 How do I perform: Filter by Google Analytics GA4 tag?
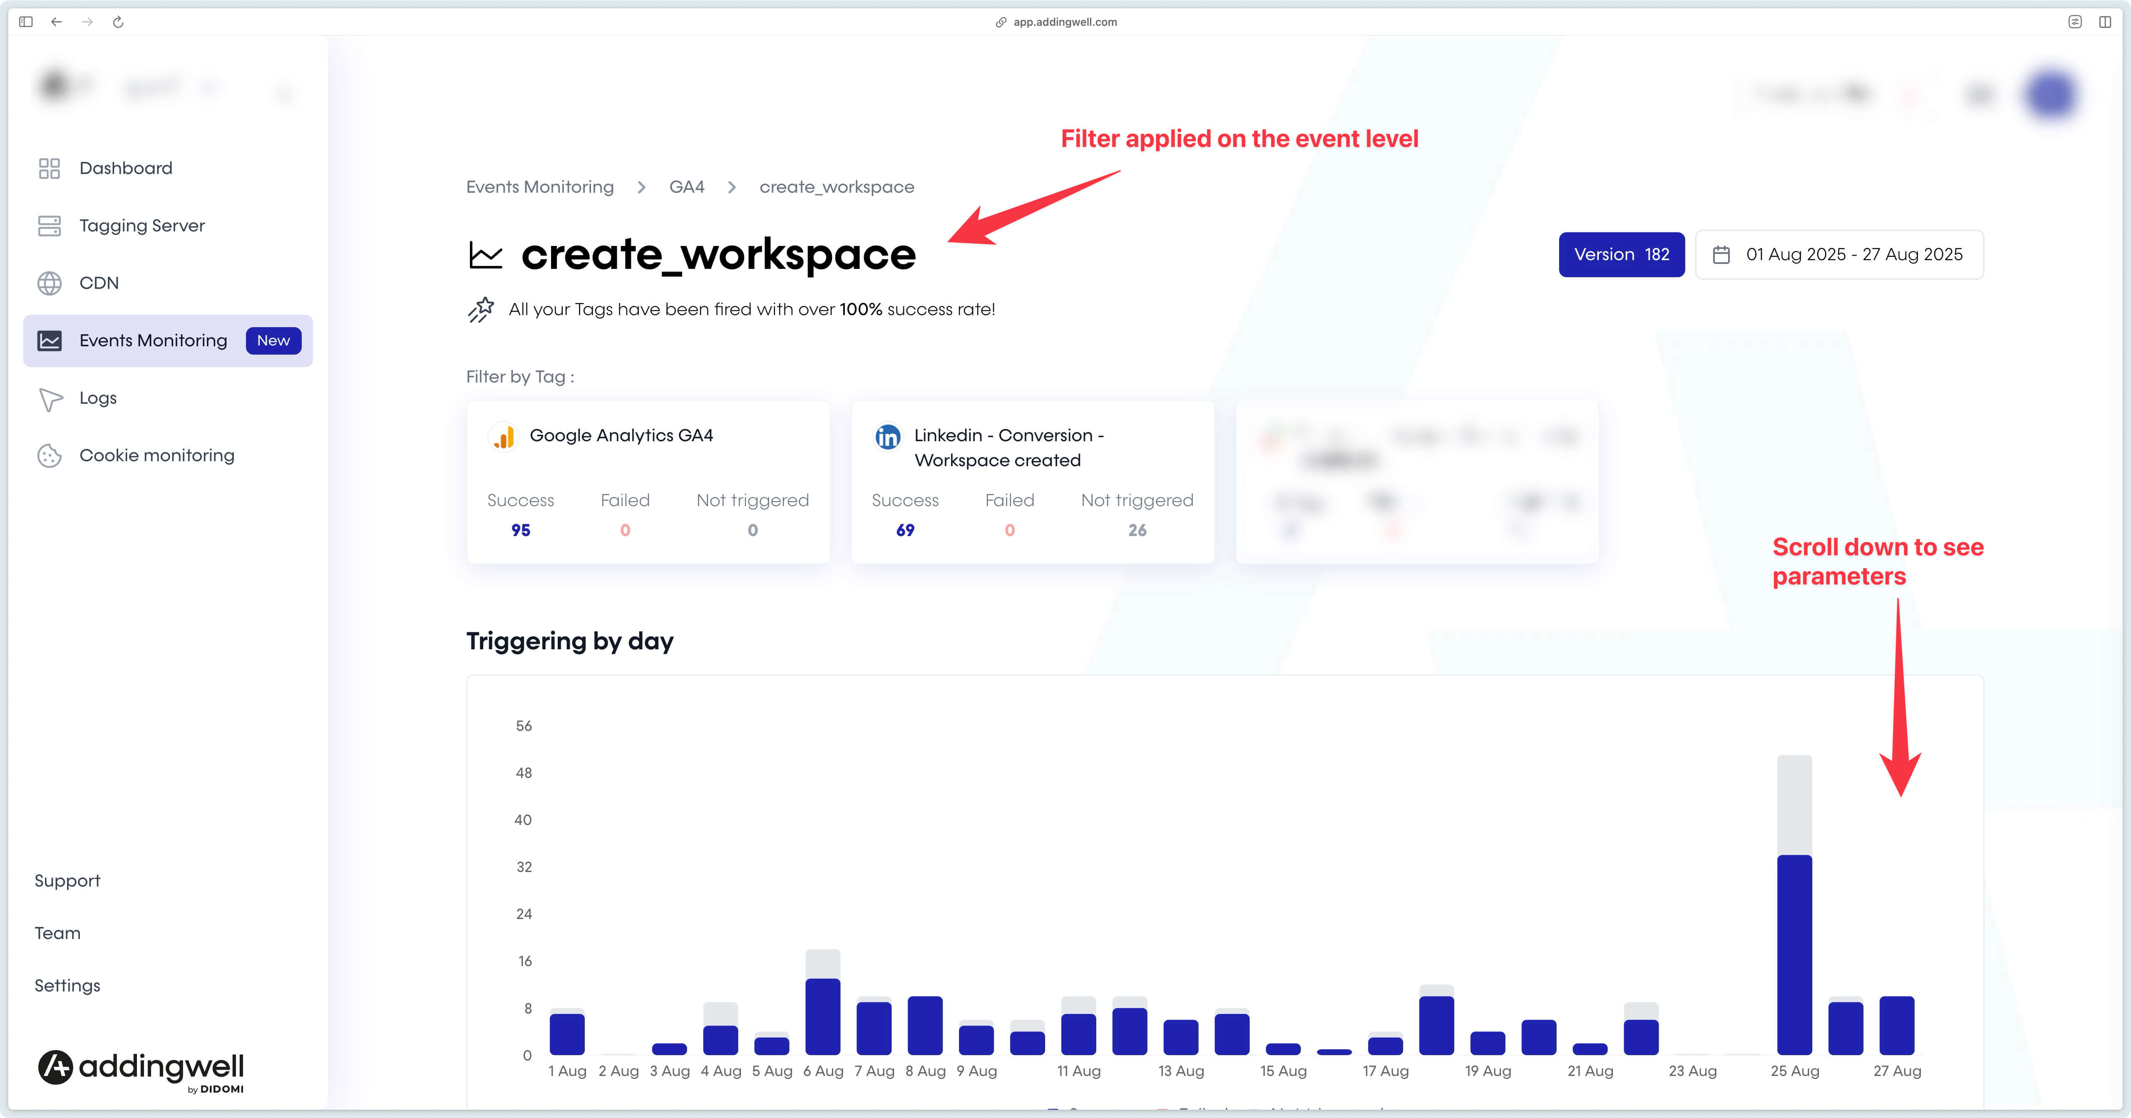pyautogui.click(x=648, y=482)
